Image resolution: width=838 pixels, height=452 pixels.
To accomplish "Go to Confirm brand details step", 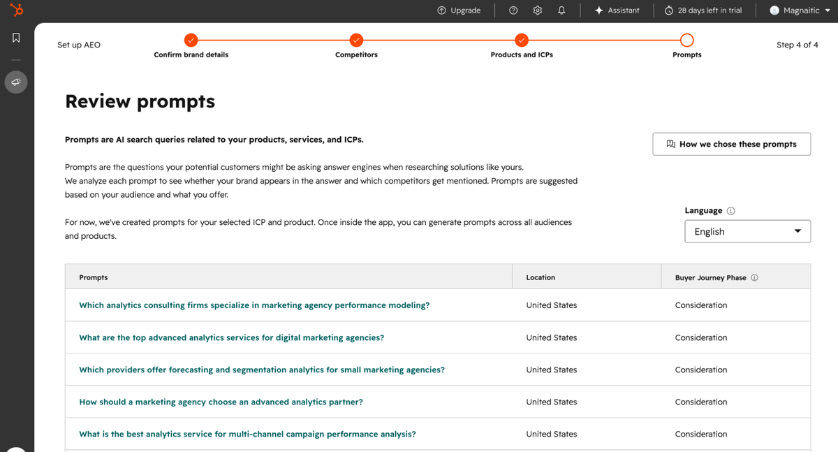I will 191,40.
